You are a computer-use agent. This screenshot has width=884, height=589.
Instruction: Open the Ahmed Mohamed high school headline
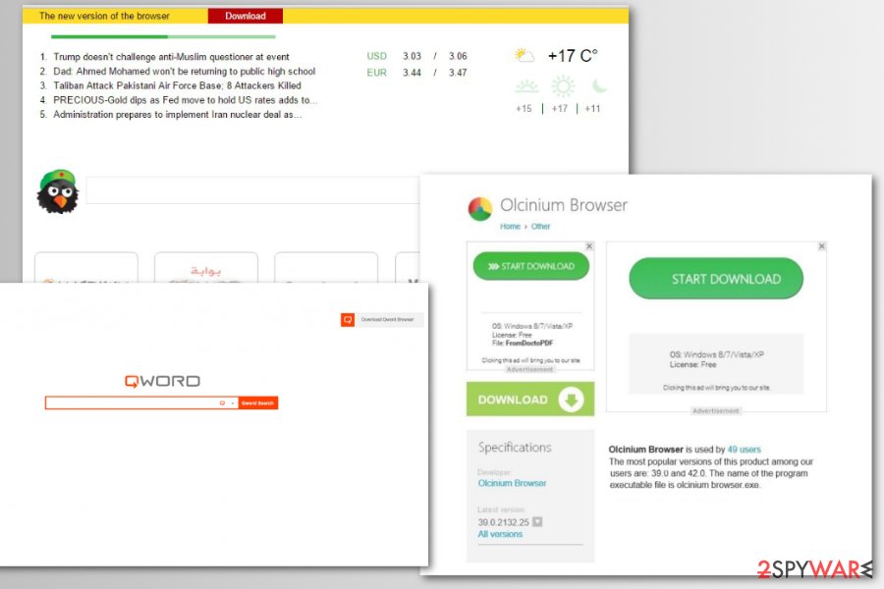pyautogui.click(x=185, y=72)
